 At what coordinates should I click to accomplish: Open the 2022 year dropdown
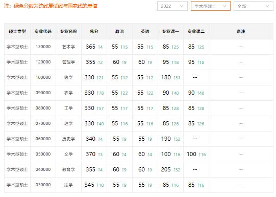pos(172,6)
